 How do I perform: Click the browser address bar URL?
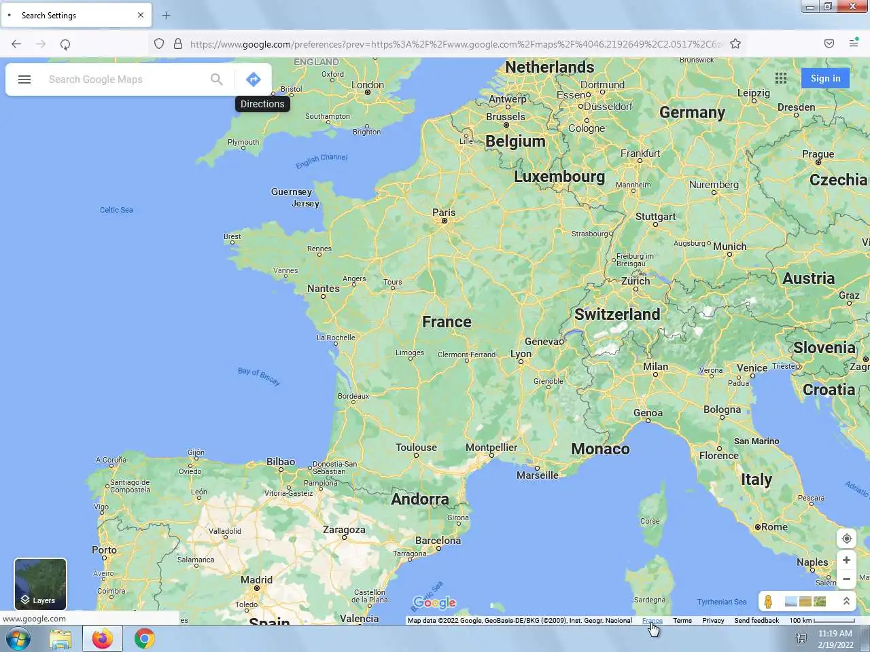pos(455,44)
